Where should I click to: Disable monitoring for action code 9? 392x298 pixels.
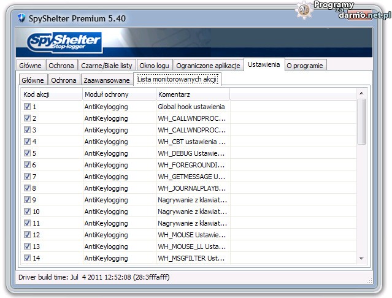27,200
